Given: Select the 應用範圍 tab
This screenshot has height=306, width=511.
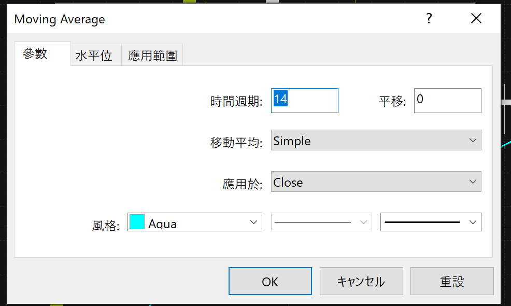Looking at the screenshot, I should [152, 55].
